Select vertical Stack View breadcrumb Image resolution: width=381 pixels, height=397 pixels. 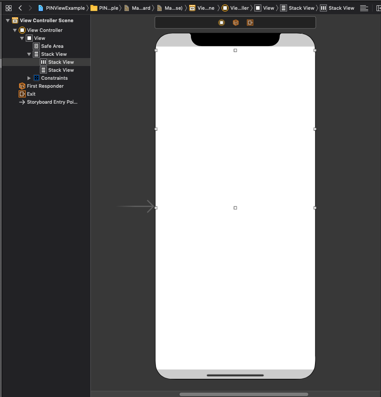point(297,8)
